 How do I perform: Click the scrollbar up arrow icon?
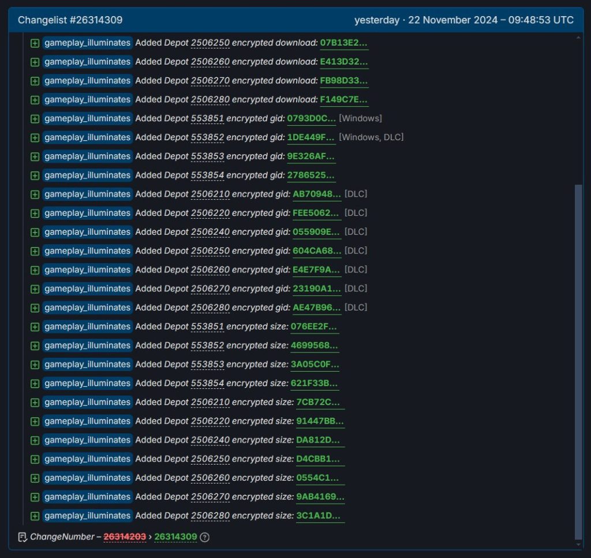point(580,38)
